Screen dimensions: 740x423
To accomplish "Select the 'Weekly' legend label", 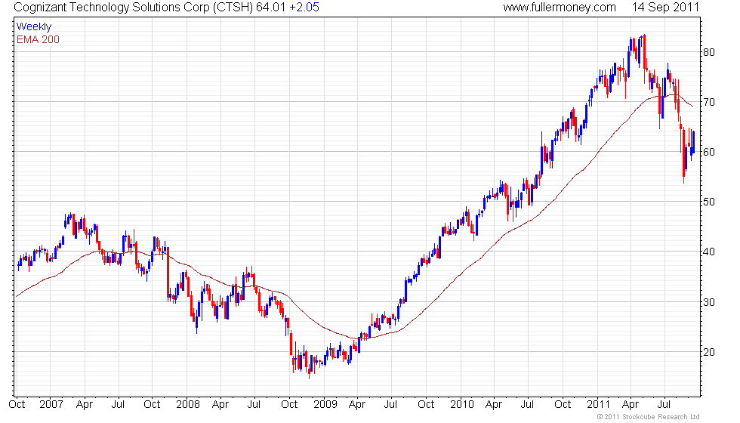I will (x=34, y=27).
